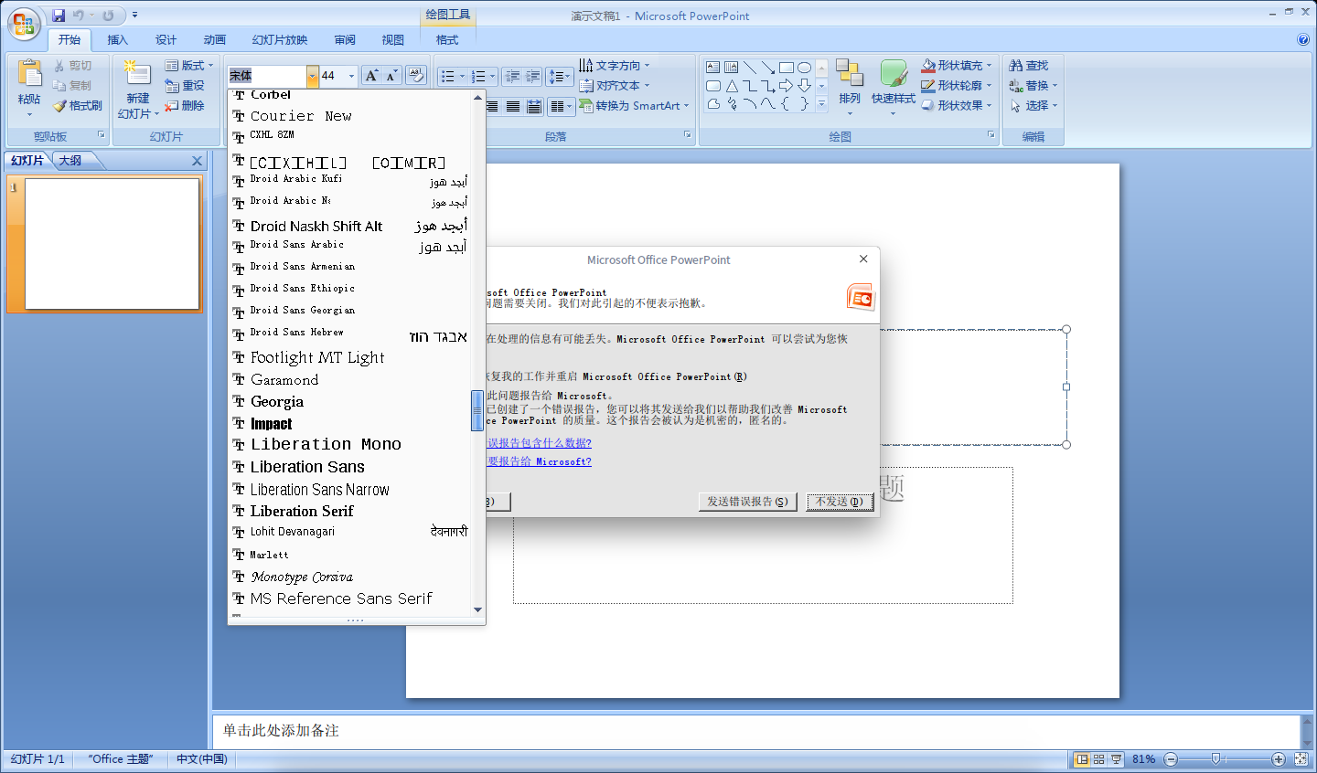
Task: Switch to the Outline (大纲) pane tab
Action: click(x=70, y=161)
